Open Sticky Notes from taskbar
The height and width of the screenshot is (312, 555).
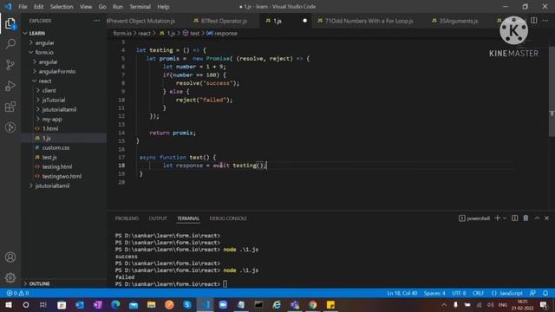[330, 305]
